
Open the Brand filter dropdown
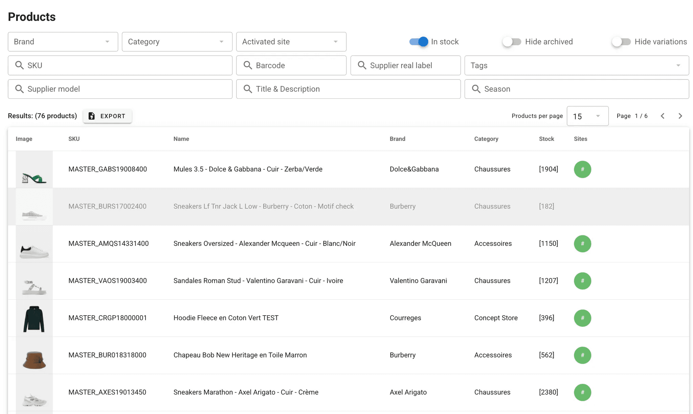[x=63, y=42]
